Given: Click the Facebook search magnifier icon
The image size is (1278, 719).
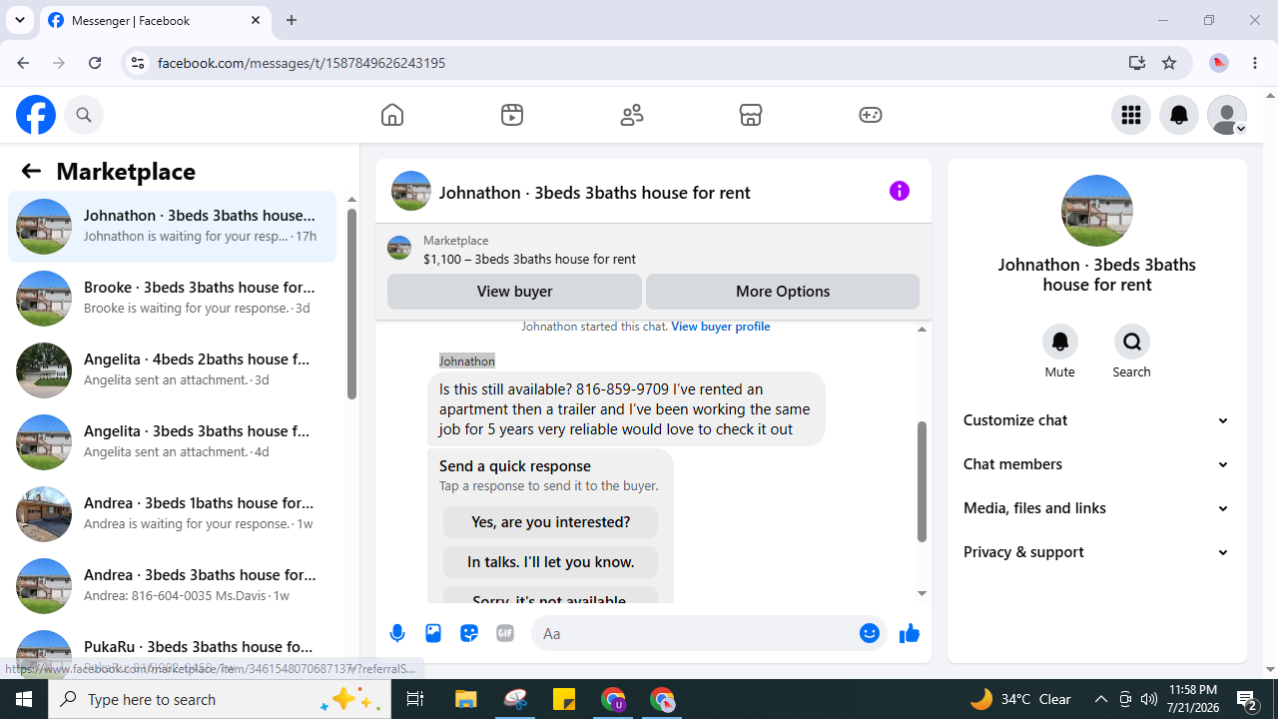Looking at the screenshot, I should (84, 115).
